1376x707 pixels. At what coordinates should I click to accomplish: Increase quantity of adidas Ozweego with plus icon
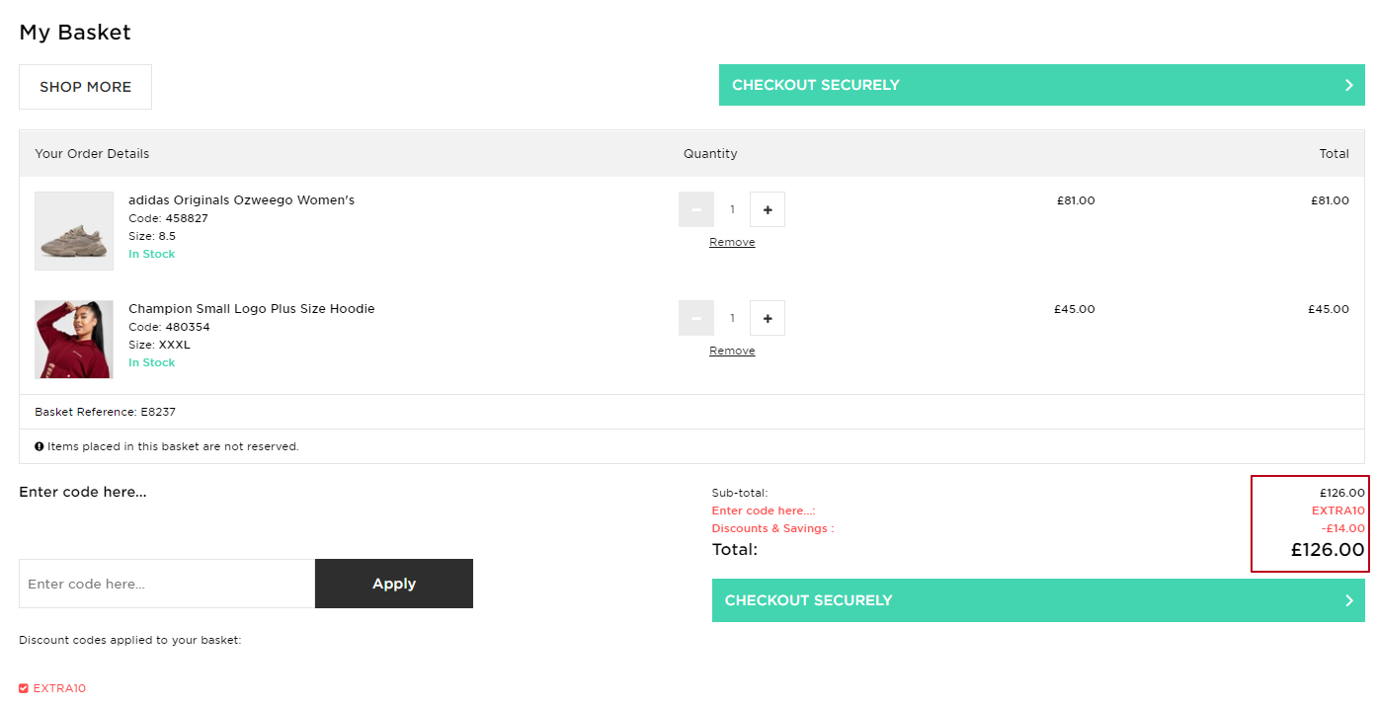[x=768, y=208]
